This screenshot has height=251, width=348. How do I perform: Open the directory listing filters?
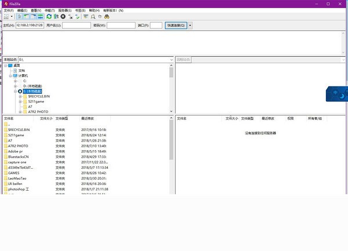[86, 16]
